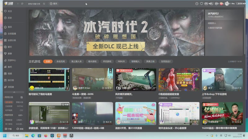Open 聊天 chat in the sidebar
Viewport: 248px width, 139px height.
[x=8, y=47]
